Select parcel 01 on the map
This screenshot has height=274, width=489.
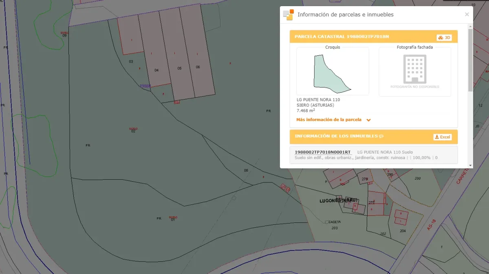pos(173,220)
